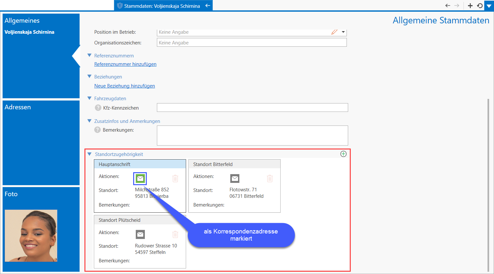Click help icon next to Kfz-Kennzeichen
The image size is (494, 274).
click(x=98, y=108)
